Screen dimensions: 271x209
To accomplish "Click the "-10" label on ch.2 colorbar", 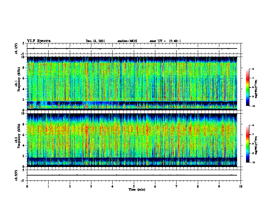I will click(253, 162).
